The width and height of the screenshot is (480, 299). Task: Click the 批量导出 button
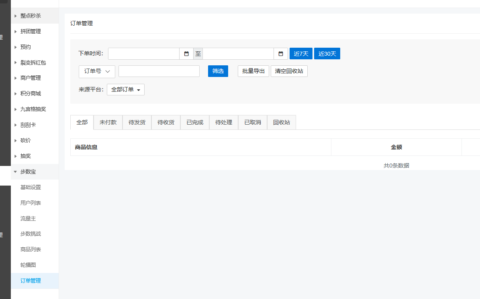(253, 71)
